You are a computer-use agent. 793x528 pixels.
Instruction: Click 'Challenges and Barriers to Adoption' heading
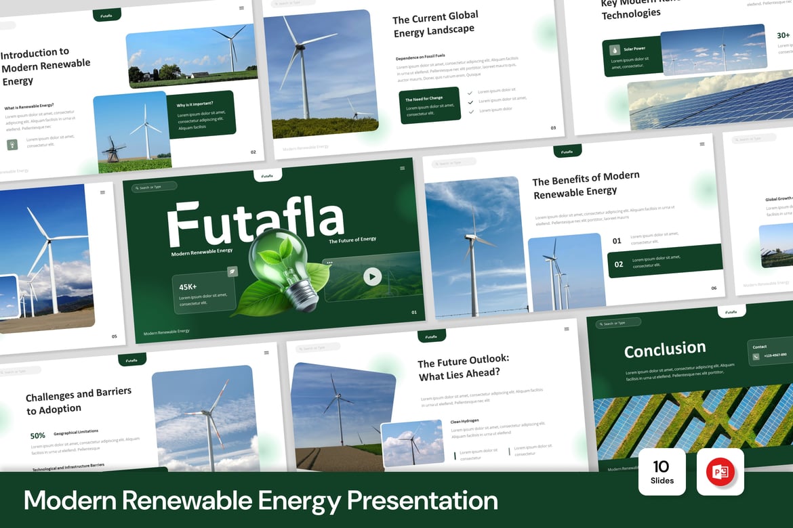click(x=79, y=401)
